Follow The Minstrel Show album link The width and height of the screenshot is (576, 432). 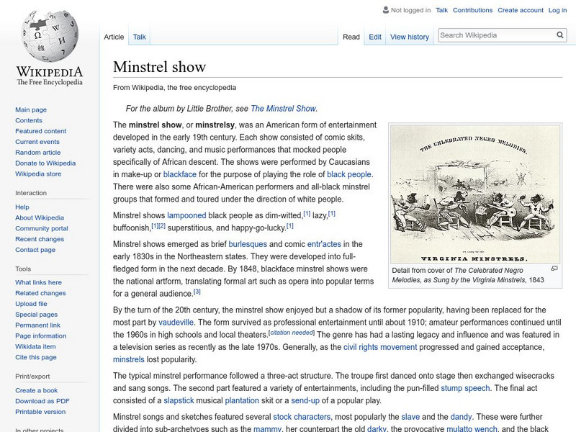coord(283,109)
